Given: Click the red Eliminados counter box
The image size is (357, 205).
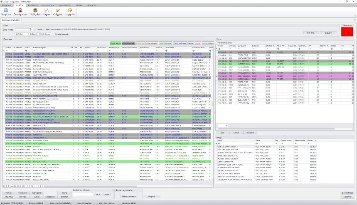Looking at the screenshot, I should (x=347, y=32).
